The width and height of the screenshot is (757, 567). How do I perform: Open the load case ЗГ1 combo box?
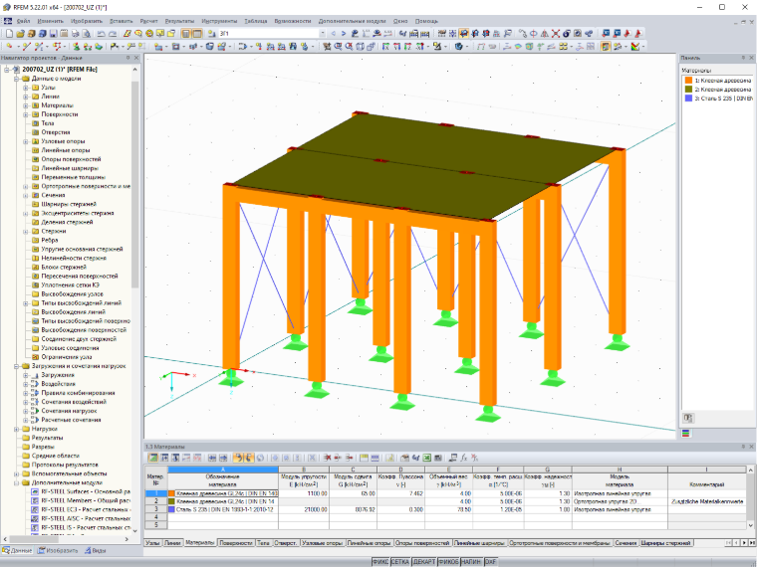[272, 33]
